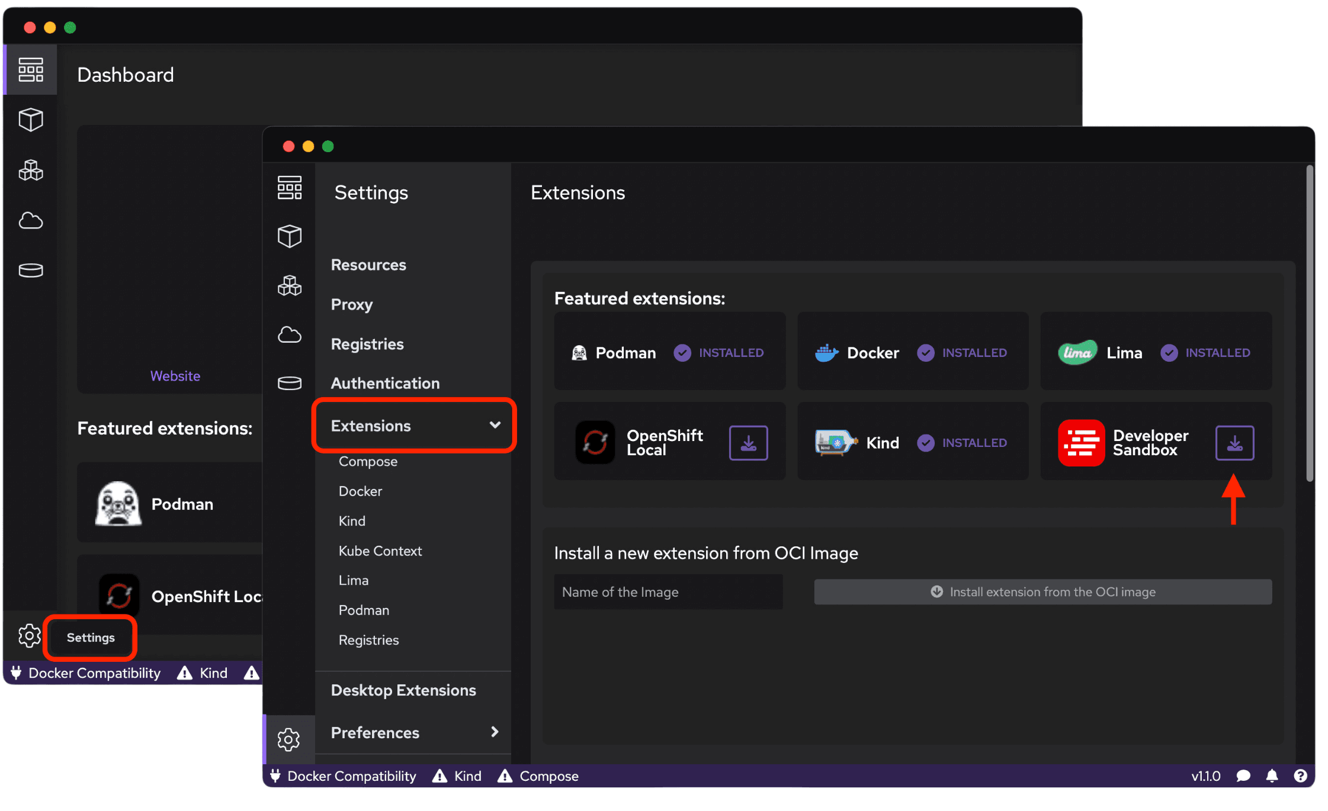
Task: Open notifications bell in status bar
Action: [1272, 776]
